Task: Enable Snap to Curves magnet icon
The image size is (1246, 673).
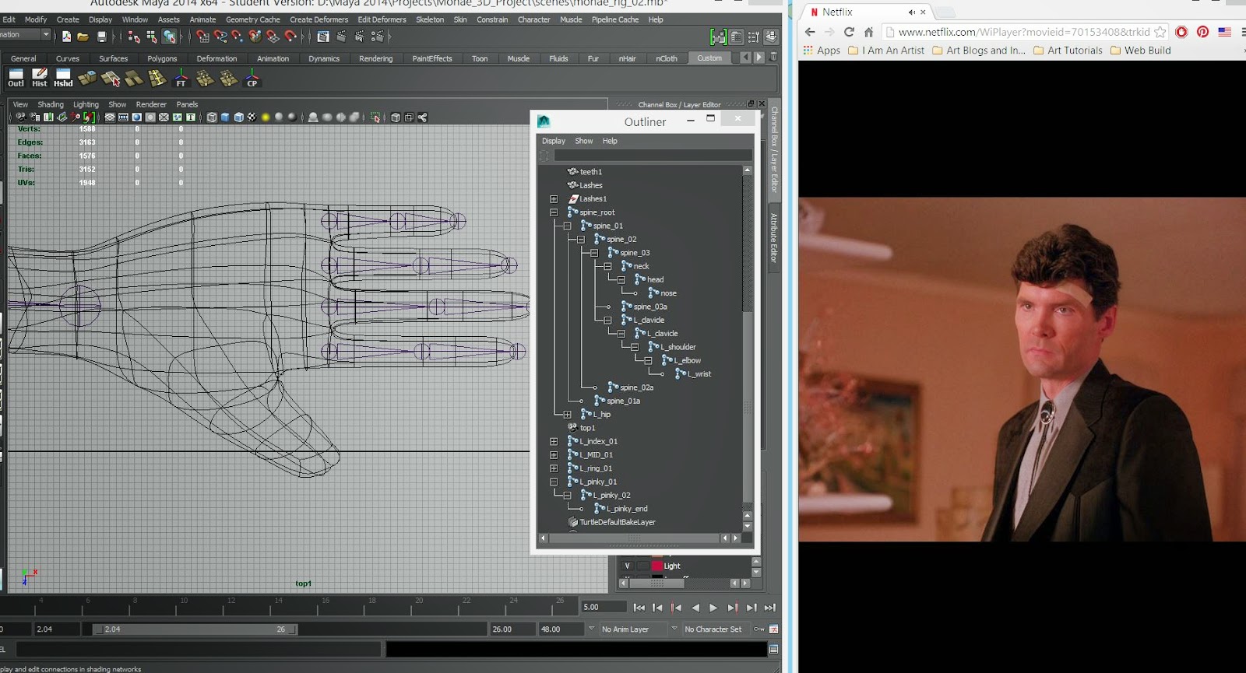Action: pyautogui.click(x=220, y=37)
